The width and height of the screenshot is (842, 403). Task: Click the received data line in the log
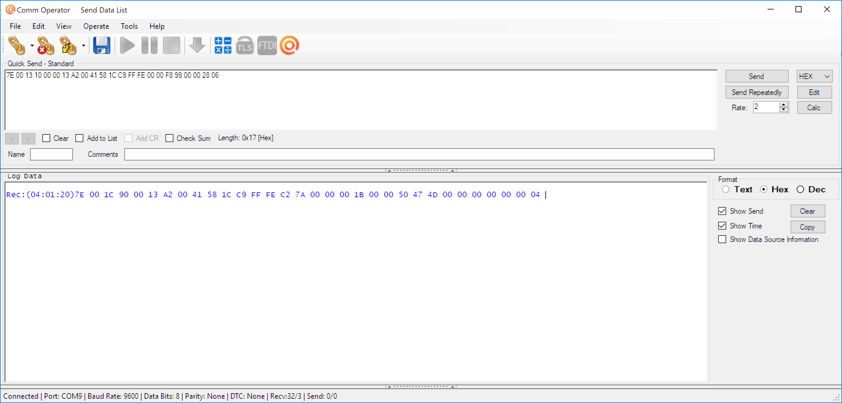point(273,195)
